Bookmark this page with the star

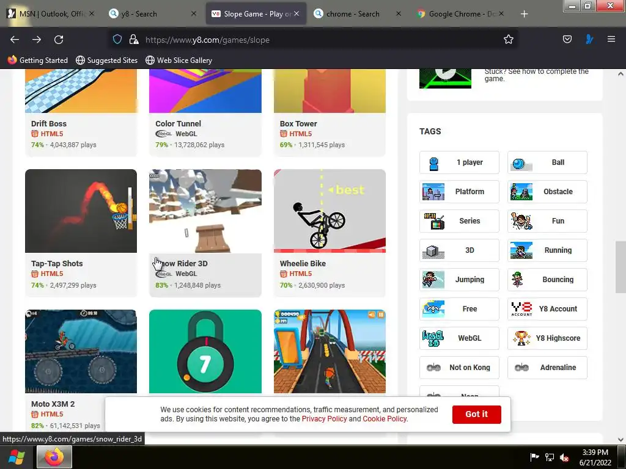(508, 40)
